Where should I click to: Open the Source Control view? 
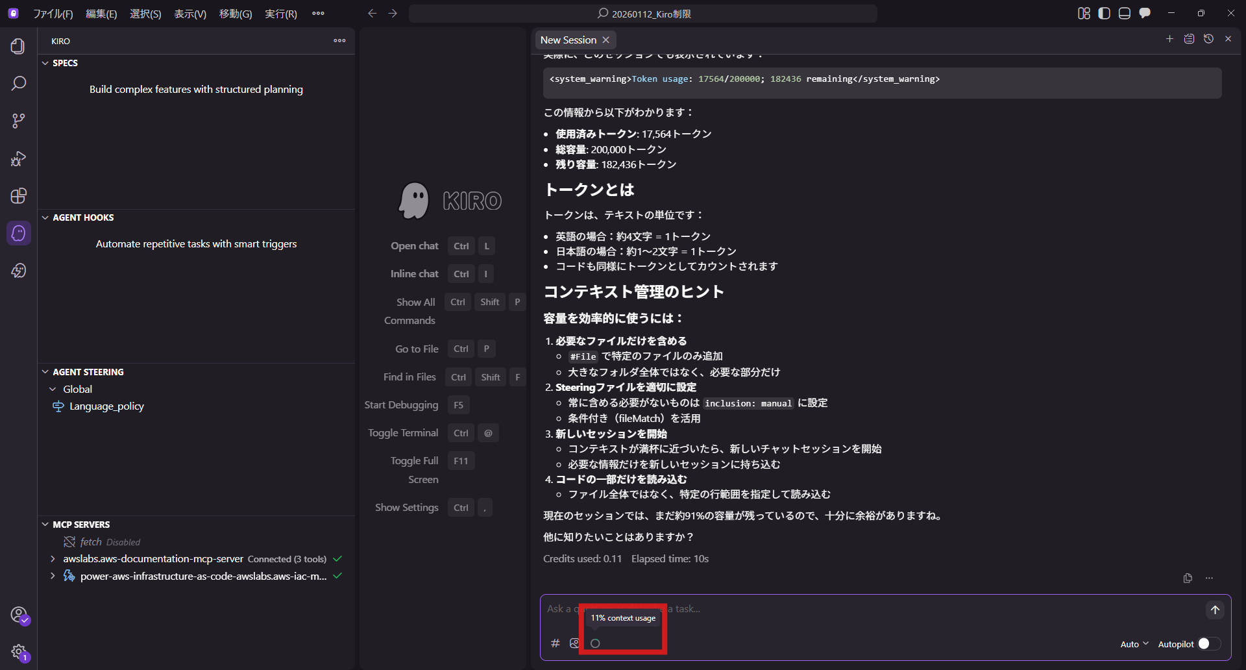coord(18,120)
